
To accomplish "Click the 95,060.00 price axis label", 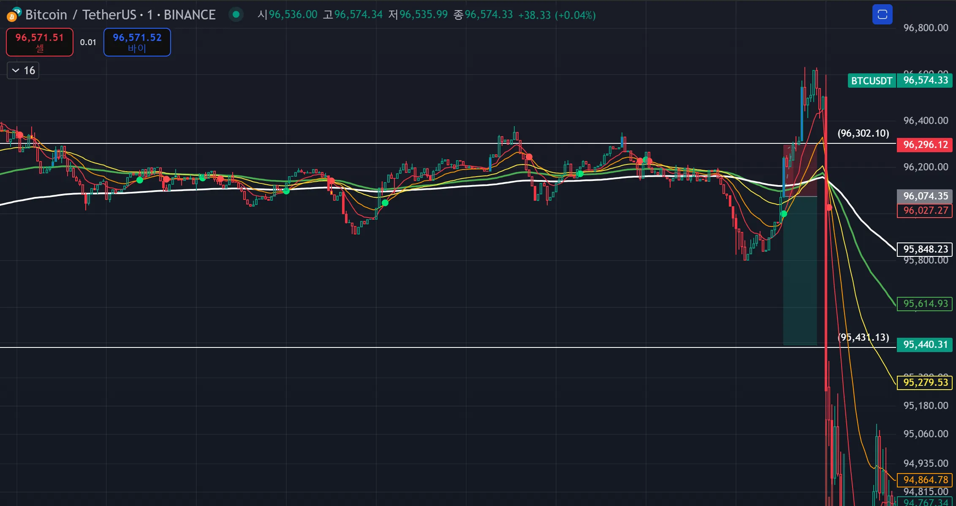I will pos(926,434).
